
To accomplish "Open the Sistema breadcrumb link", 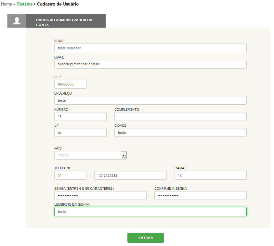I will [25, 4].
